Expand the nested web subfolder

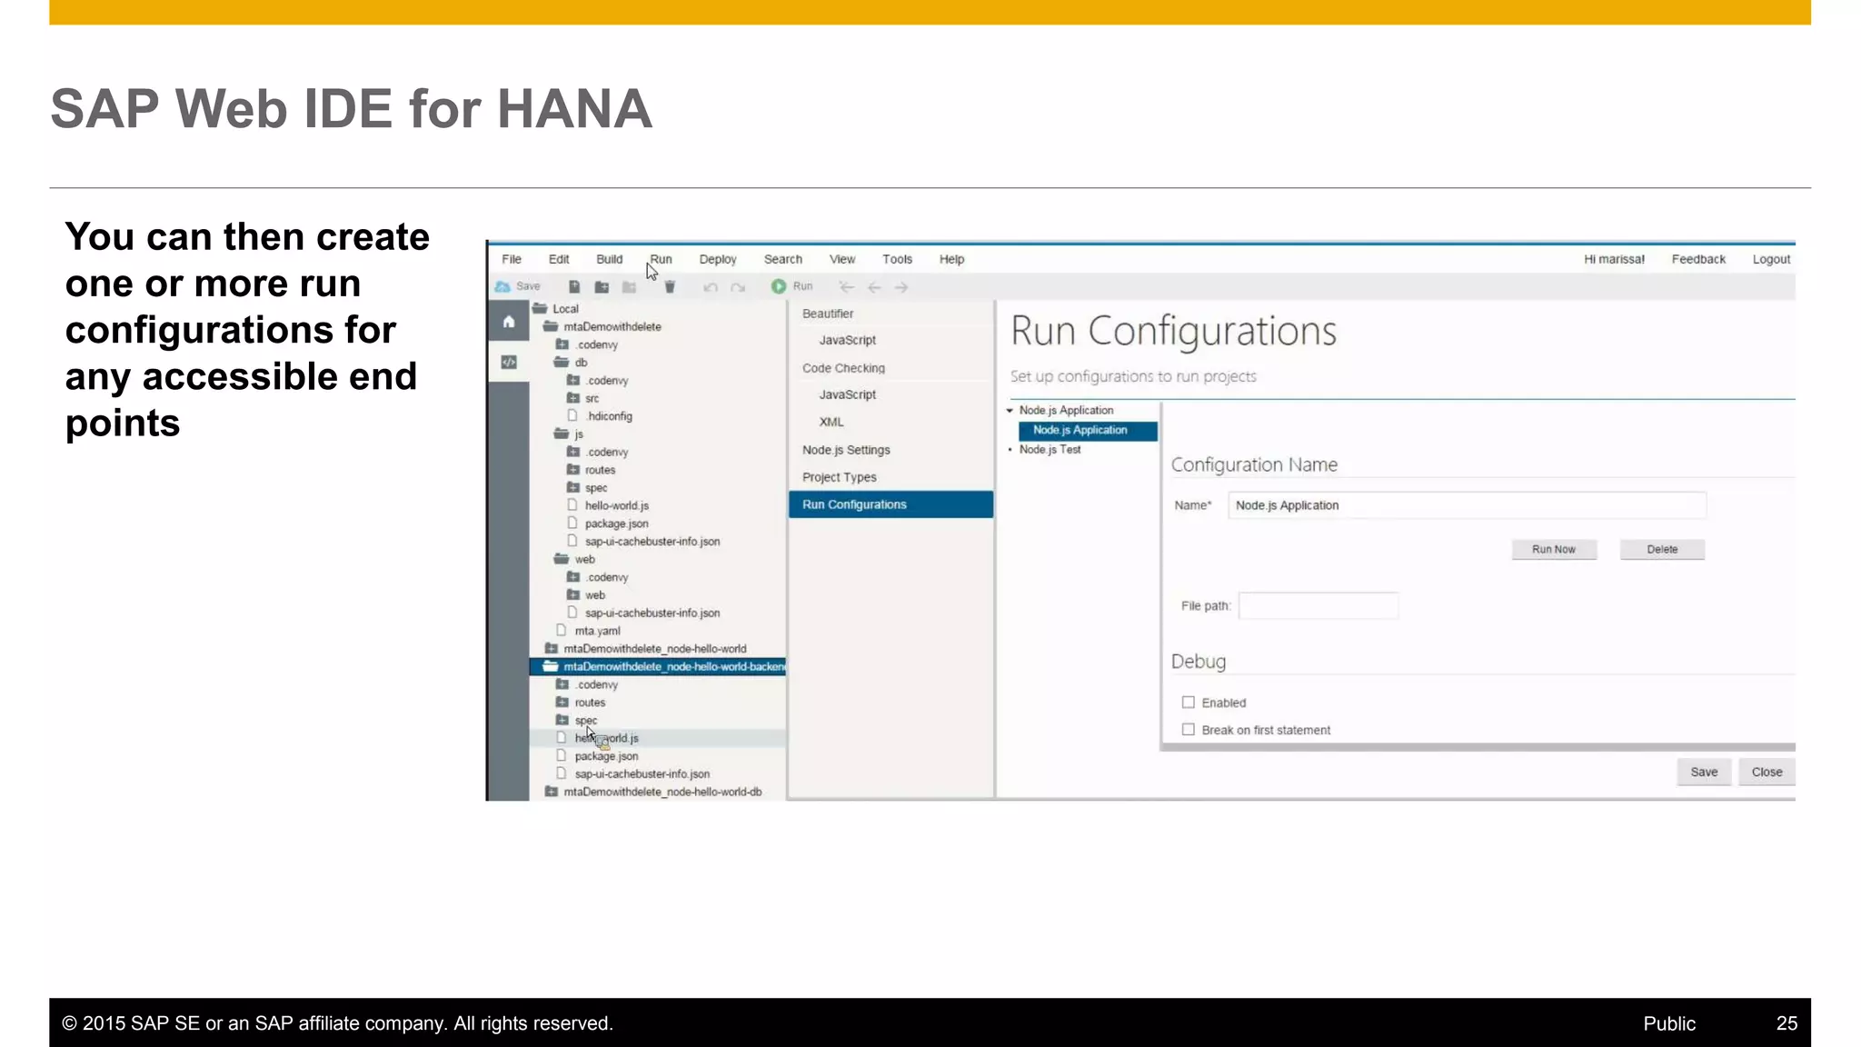coord(573,595)
